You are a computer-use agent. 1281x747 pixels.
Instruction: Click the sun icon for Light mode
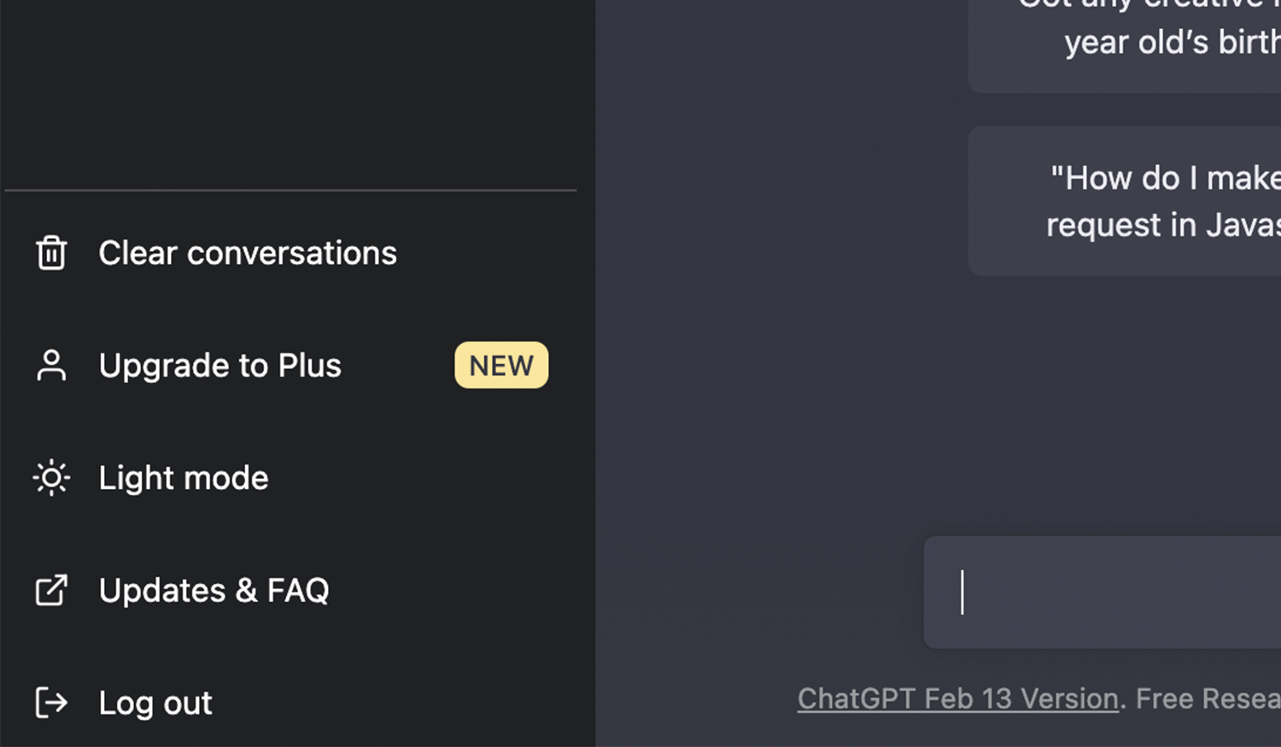(x=51, y=477)
